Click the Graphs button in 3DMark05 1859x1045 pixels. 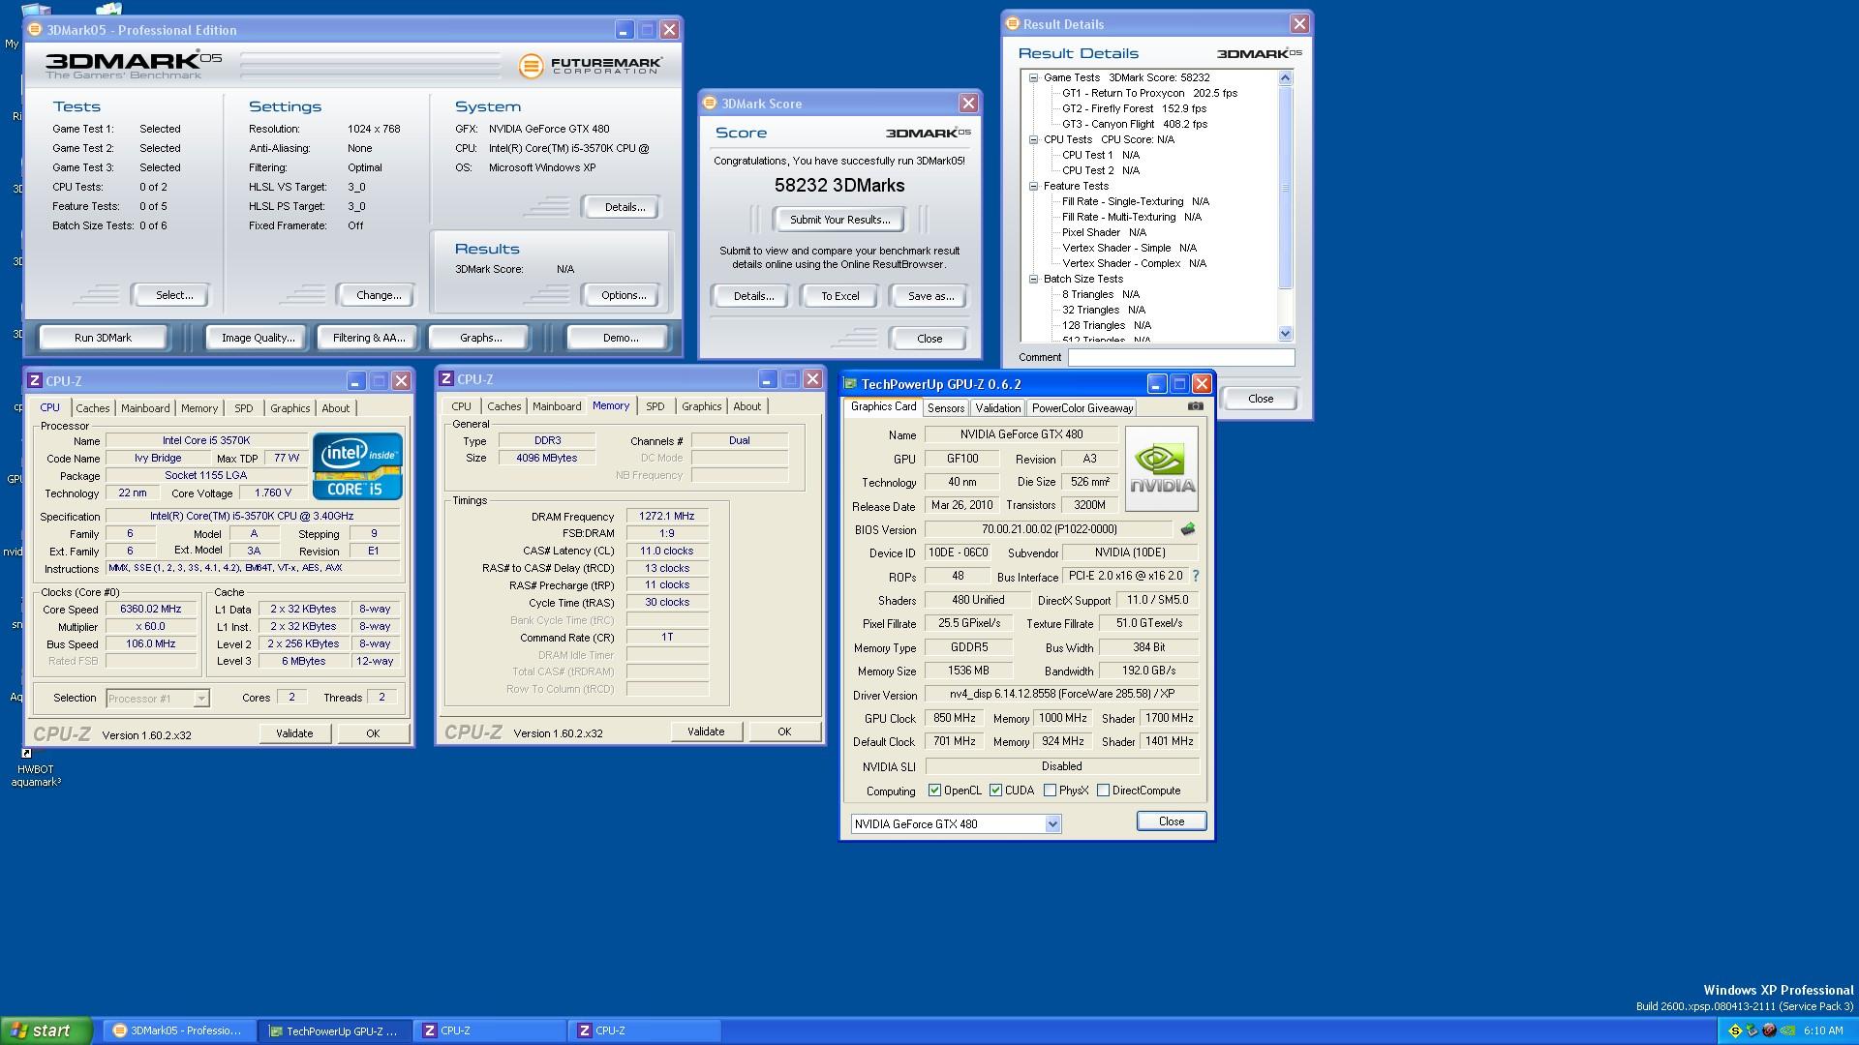point(480,338)
